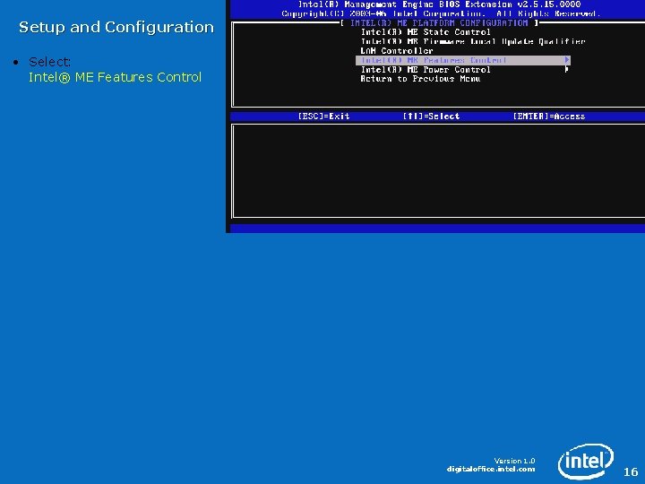Screen dimensions: 645x484
Task: Click the Select: bullet text
Action: pyautogui.click(x=50, y=62)
